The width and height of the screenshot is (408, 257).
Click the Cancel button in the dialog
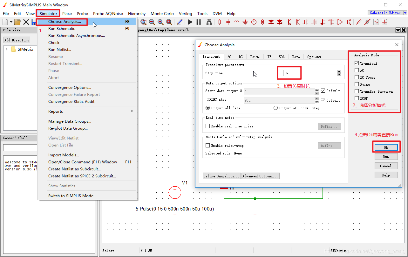pyautogui.click(x=386, y=166)
